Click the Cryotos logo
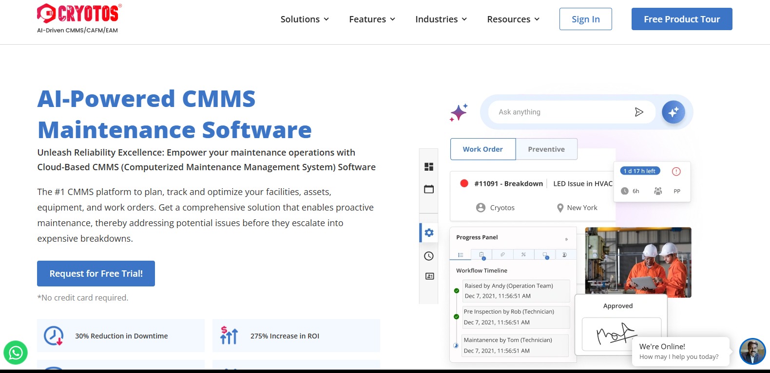 [x=79, y=18]
